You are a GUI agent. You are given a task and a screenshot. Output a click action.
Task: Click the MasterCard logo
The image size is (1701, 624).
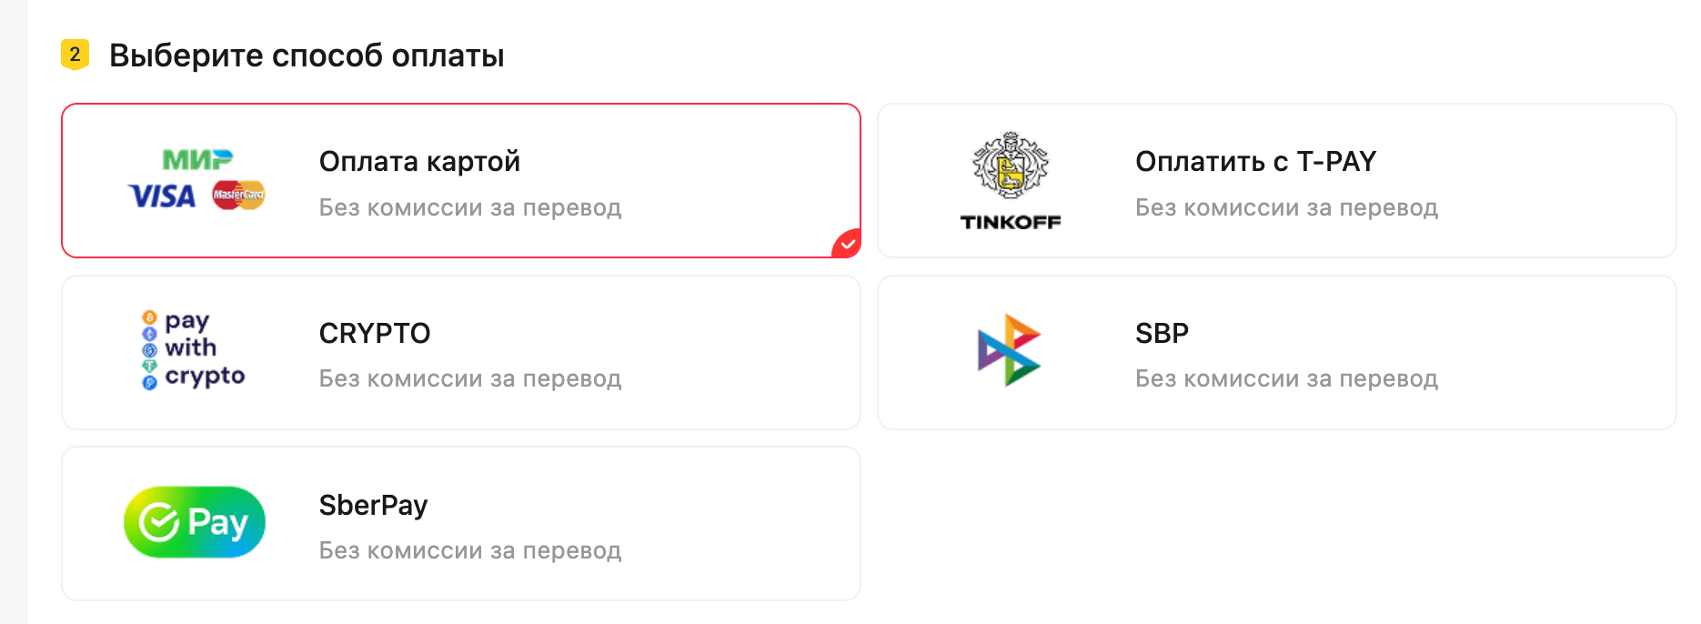tap(238, 195)
